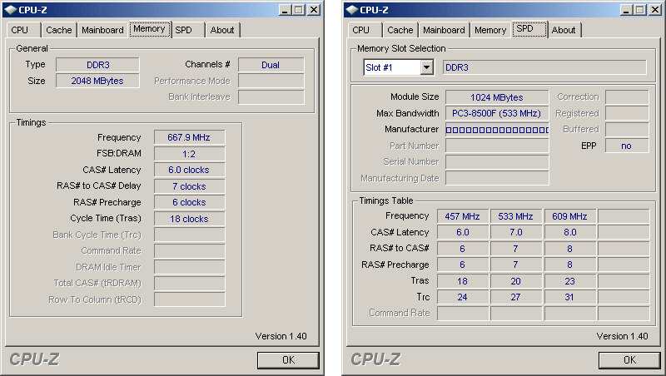Click the RAS# Precharge value 6 clocks

tap(190, 202)
